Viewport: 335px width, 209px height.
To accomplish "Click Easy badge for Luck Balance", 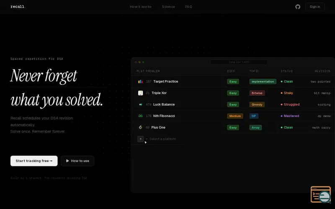I will [x=233, y=104].
